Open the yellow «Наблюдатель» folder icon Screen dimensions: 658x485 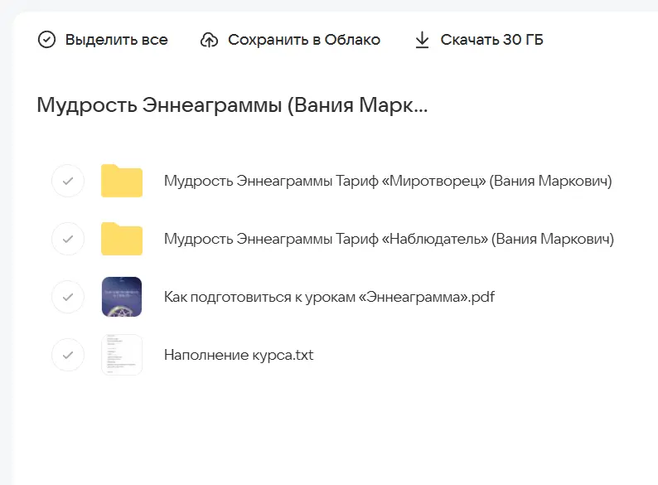point(122,239)
